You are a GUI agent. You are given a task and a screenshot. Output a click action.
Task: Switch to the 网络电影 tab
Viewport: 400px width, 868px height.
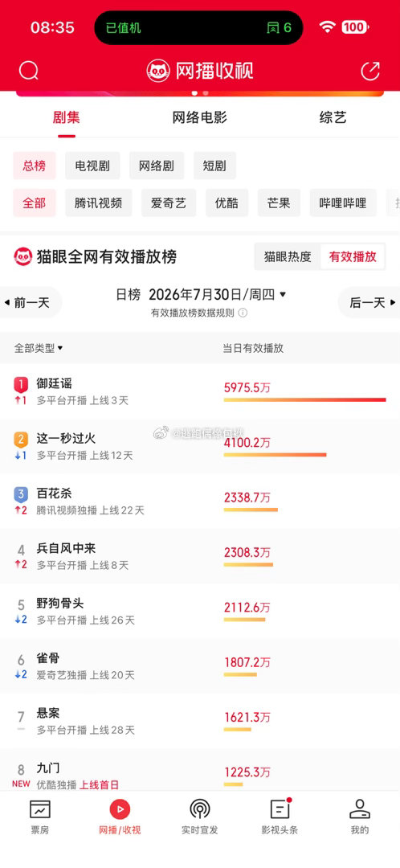click(x=200, y=117)
